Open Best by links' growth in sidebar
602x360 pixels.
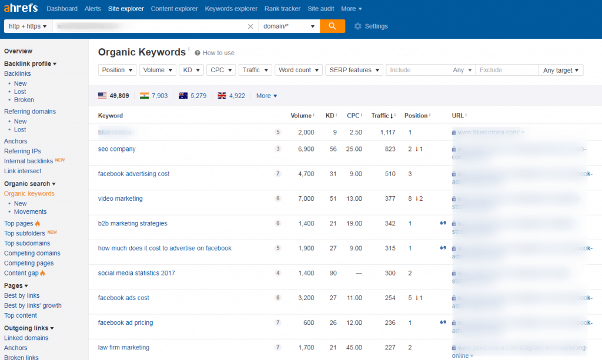click(33, 305)
